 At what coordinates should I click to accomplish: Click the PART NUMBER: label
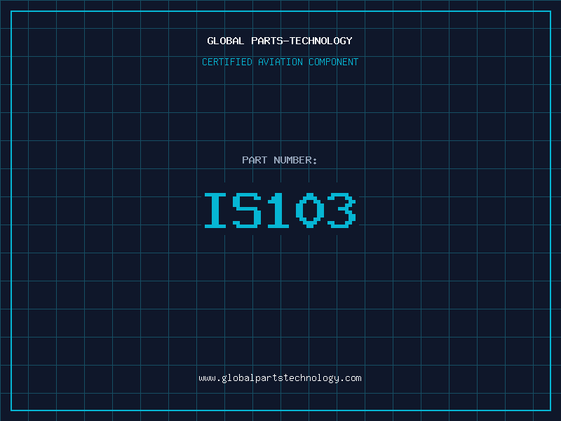[280, 160]
